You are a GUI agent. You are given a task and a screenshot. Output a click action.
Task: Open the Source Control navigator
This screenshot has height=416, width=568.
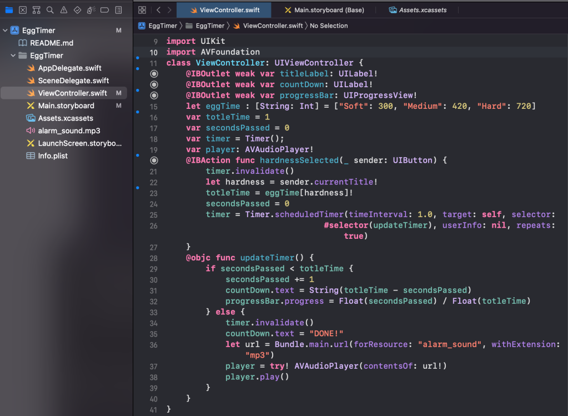click(x=23, y=10)
